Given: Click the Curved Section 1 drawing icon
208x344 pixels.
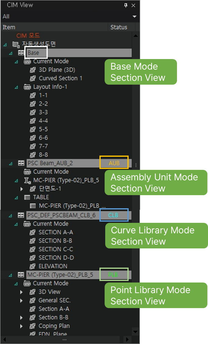Looking at the screenshot, I should click(33, 78).
